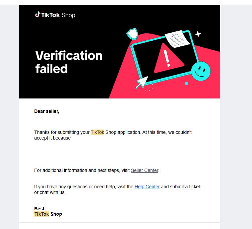Click highlighted TikTok in the first paragraph
The image size is (252, 229).
[97, 132]
